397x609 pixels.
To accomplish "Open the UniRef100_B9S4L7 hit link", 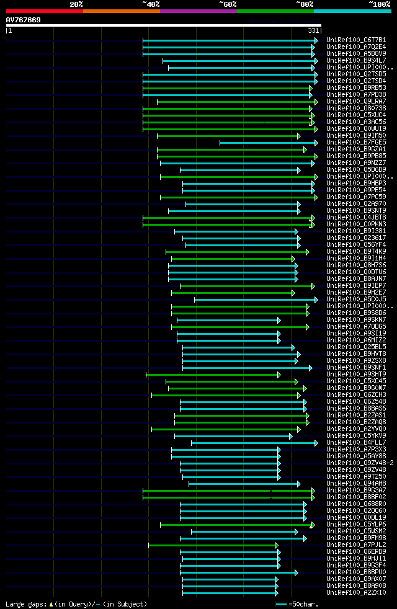I will point(356,61).
